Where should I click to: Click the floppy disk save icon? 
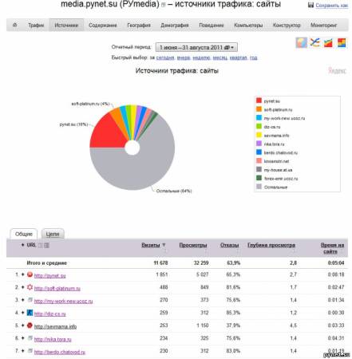click(310, 5)
